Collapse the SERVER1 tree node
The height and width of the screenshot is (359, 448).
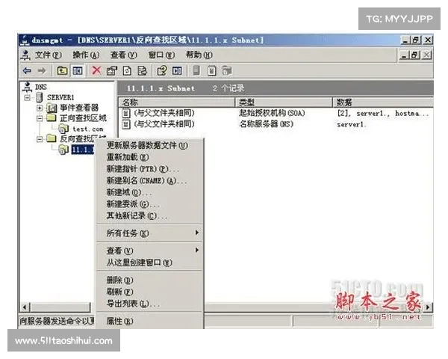tap(27, 98)
